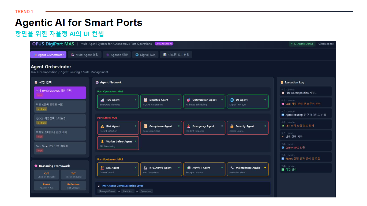Screen dimensions: 367x206
Task: Select the Turn Time 15% 단축 최적화 task
Action: click(60, 148)
